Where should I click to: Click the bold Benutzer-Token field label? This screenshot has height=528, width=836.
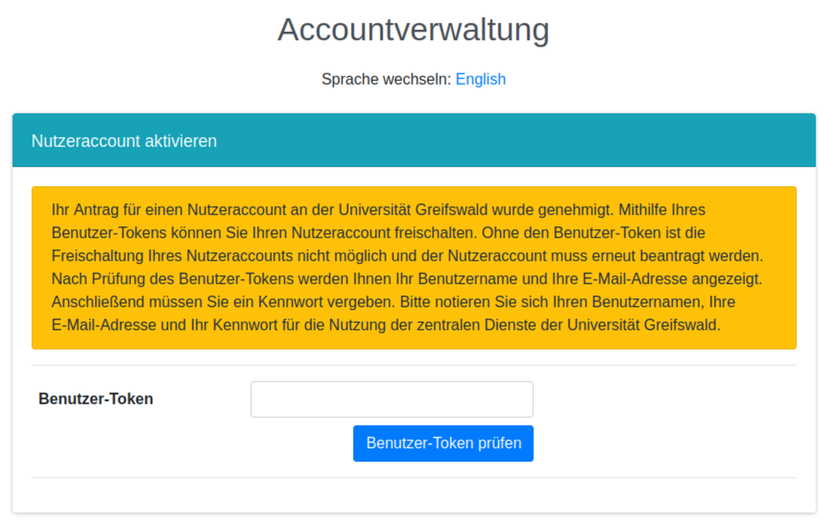[x=95, y=399]
